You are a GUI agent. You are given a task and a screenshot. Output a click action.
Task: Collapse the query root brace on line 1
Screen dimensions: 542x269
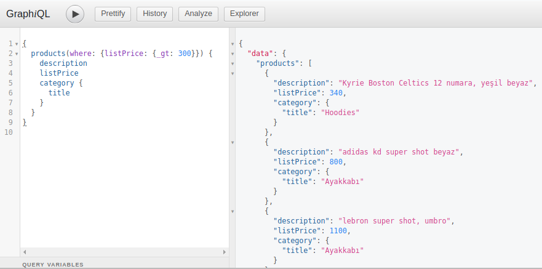[17, 44]
